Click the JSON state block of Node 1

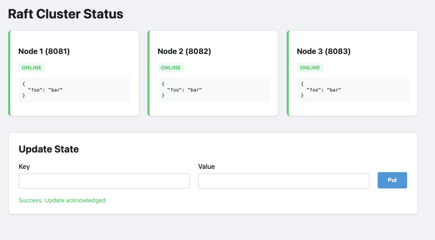(75, 90)
